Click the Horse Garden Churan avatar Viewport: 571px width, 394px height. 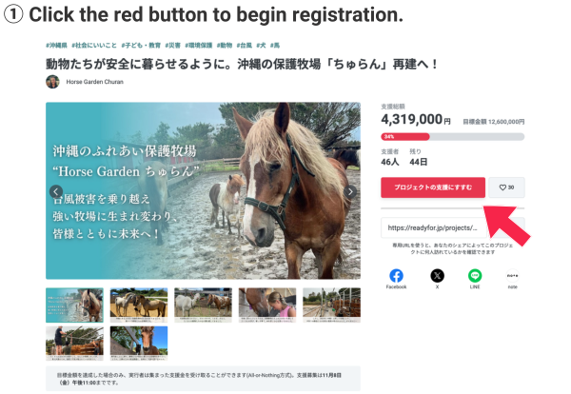52,82
